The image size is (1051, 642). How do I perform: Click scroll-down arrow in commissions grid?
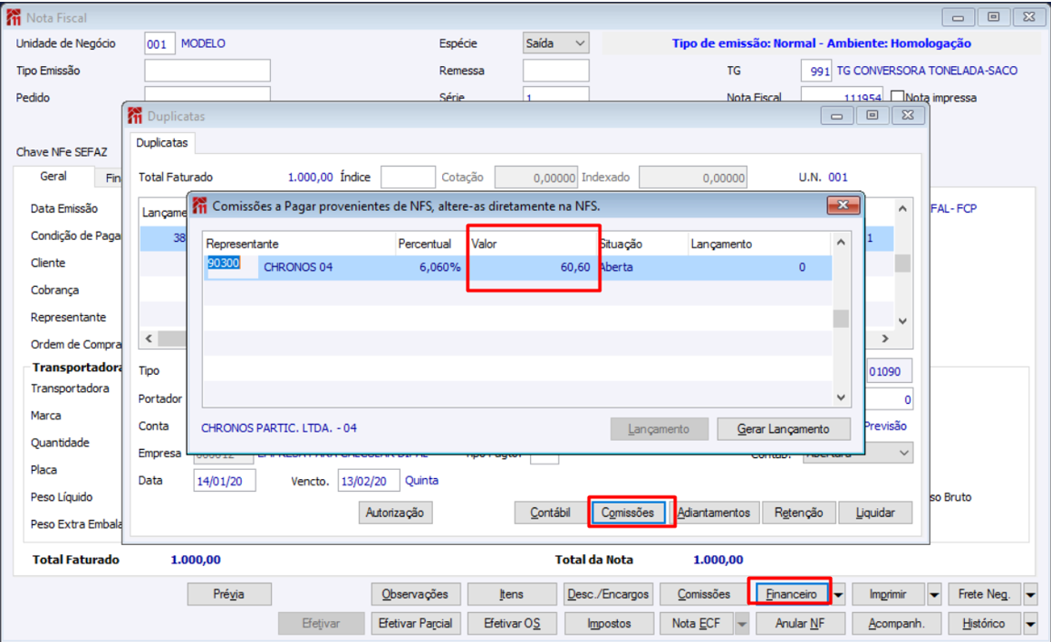[x=841, y=398]
